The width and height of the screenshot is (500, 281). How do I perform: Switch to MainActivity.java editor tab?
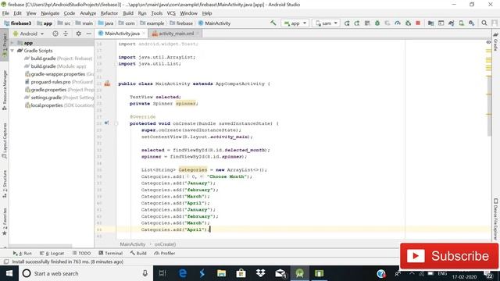pos(122,34)
